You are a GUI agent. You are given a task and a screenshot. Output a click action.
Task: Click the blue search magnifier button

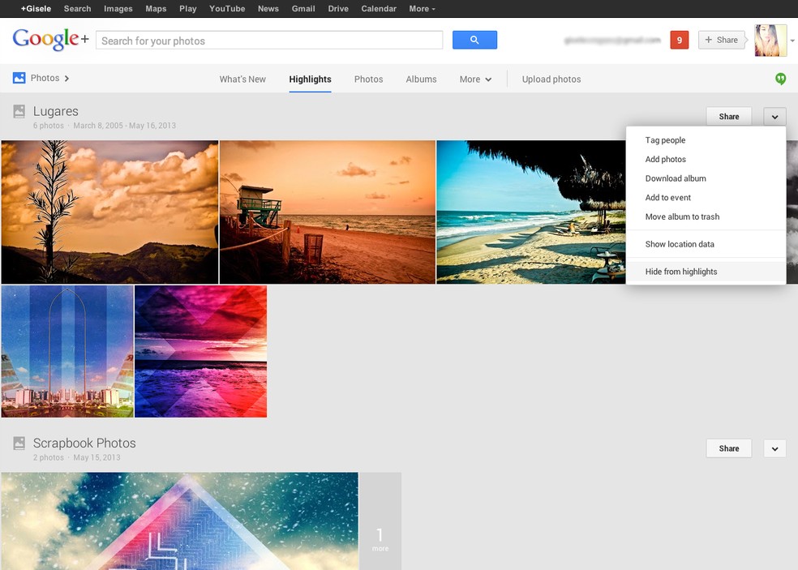tap(474, 40)
